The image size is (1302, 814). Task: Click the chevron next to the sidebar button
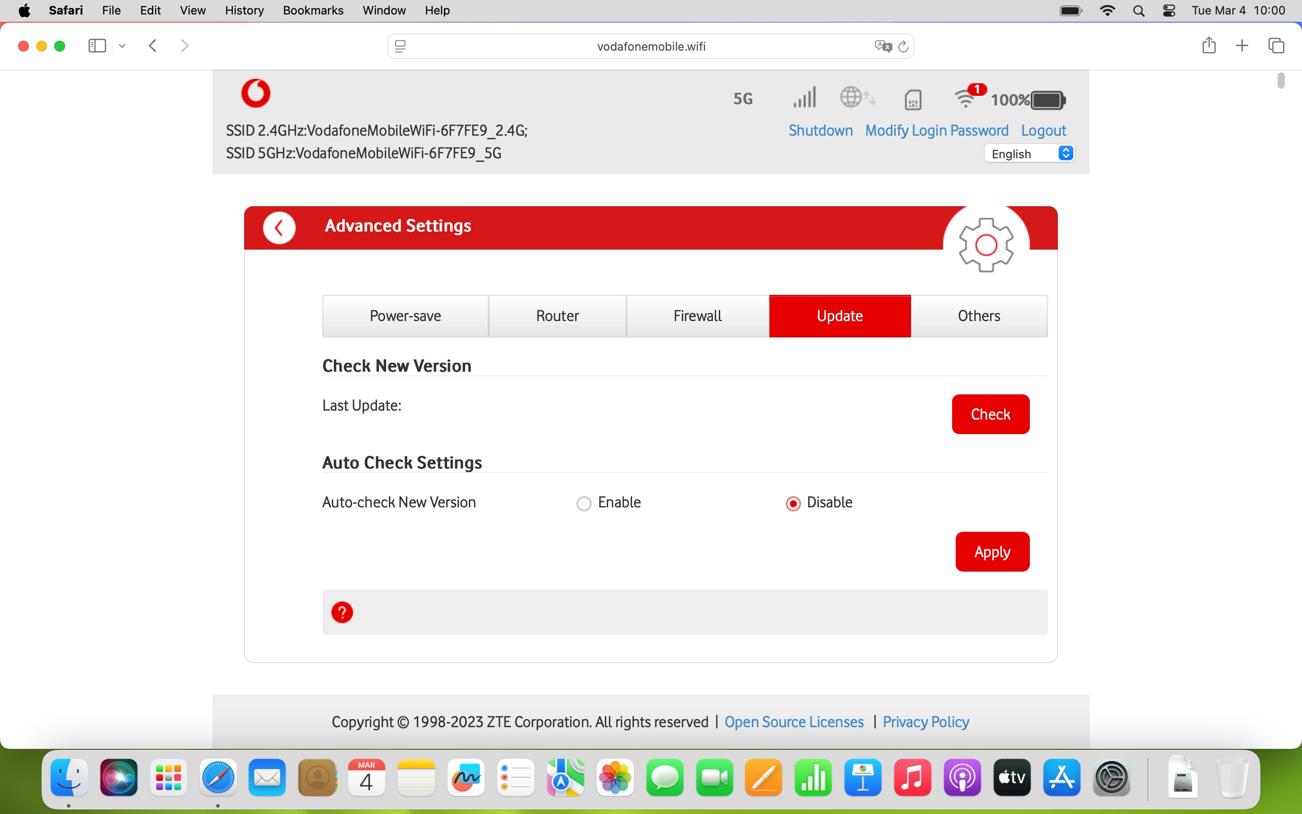pos(122,46)
